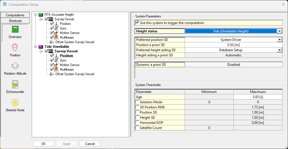Select Gyro under Tide Unreliable

(x=63, y=60)
